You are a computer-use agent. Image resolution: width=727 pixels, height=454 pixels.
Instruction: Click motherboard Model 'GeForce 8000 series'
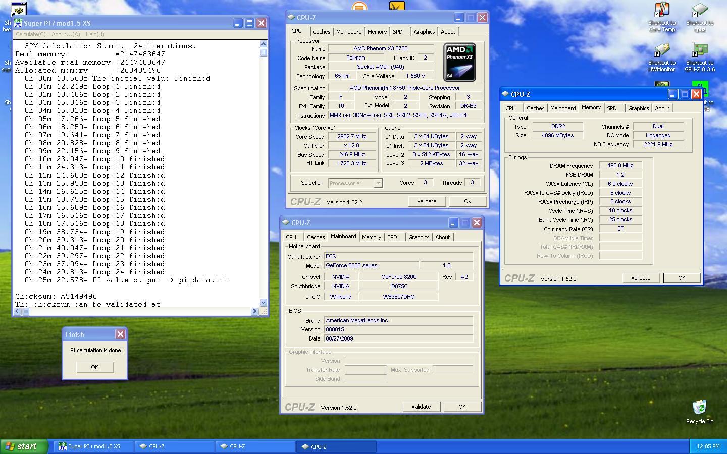[x=371, y=265]
